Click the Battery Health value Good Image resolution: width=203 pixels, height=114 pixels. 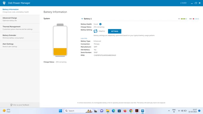96,24
